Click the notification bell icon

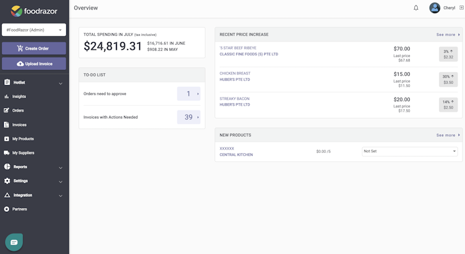416,8
